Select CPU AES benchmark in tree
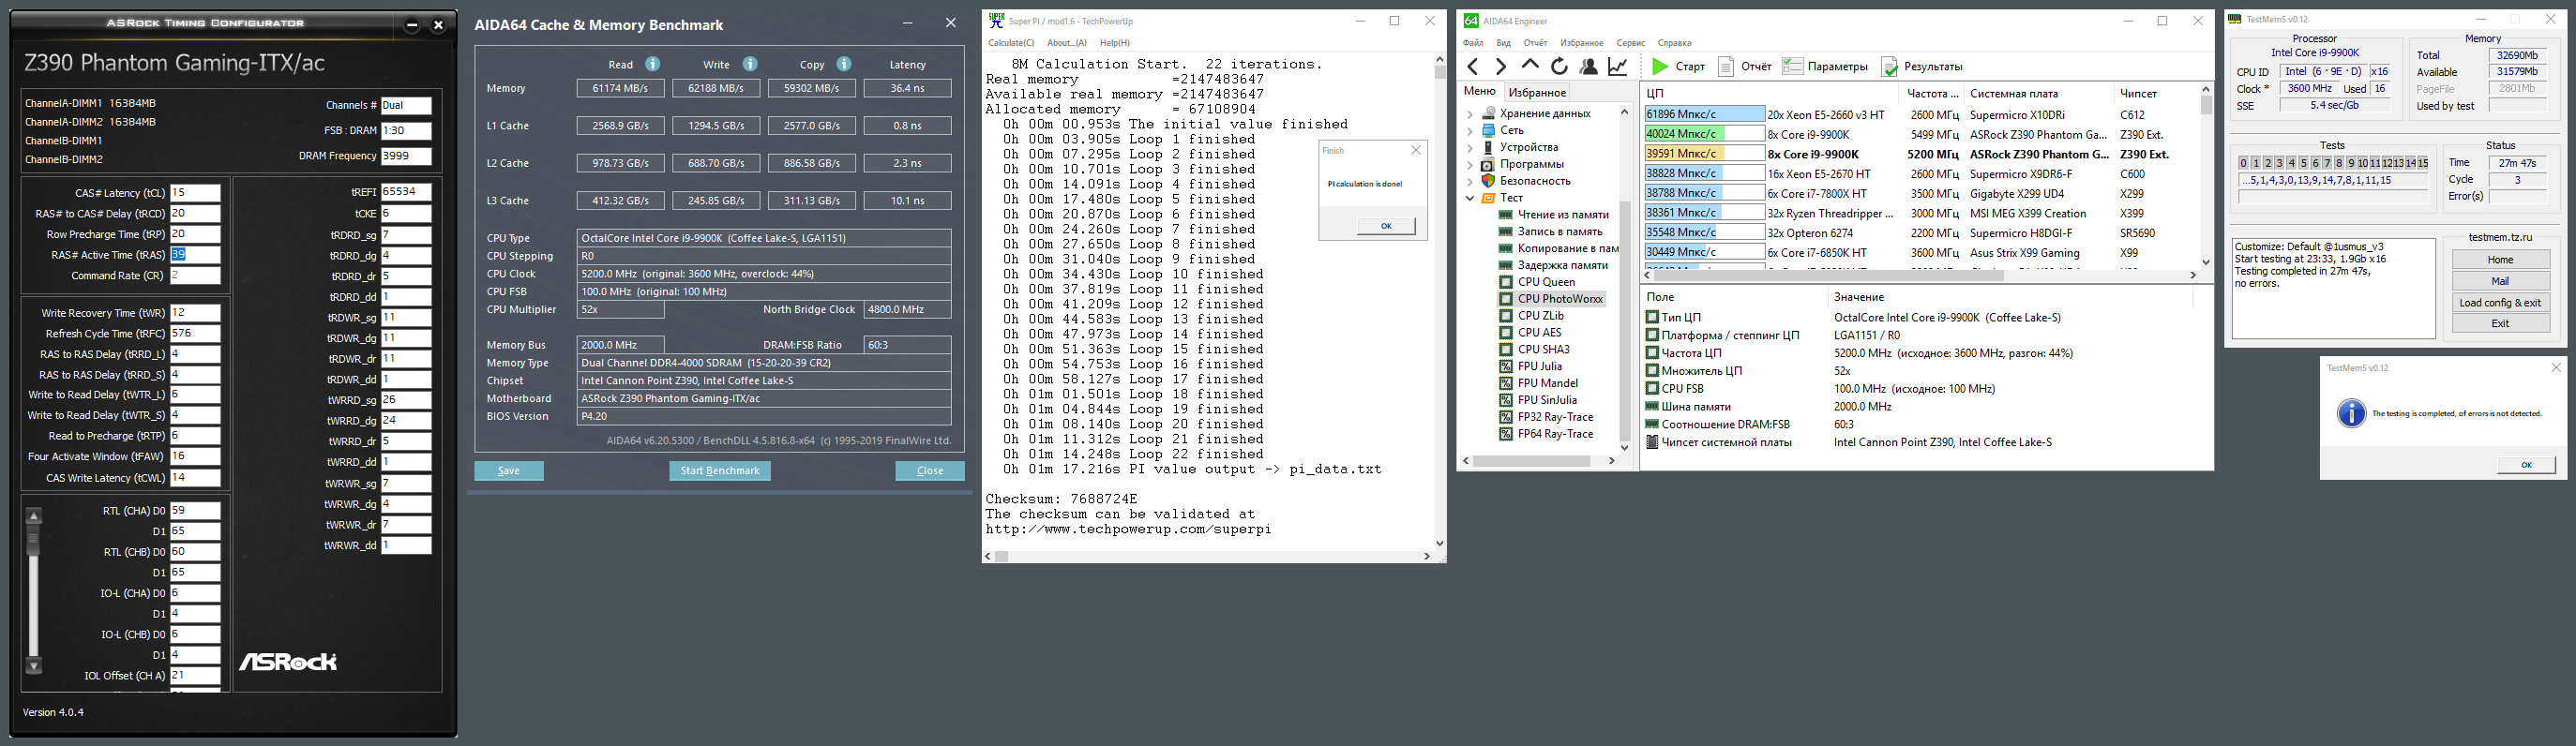The width and height of the screenshot is (2576, 746). coord(1539,333)
